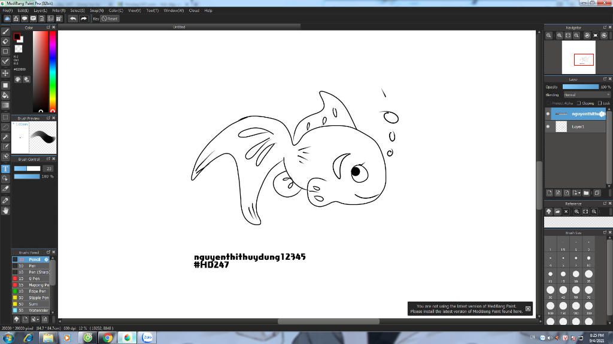Toggle Protect Alpha checkbox
Screen dimensions: 613x344
[x=548, y=103]
